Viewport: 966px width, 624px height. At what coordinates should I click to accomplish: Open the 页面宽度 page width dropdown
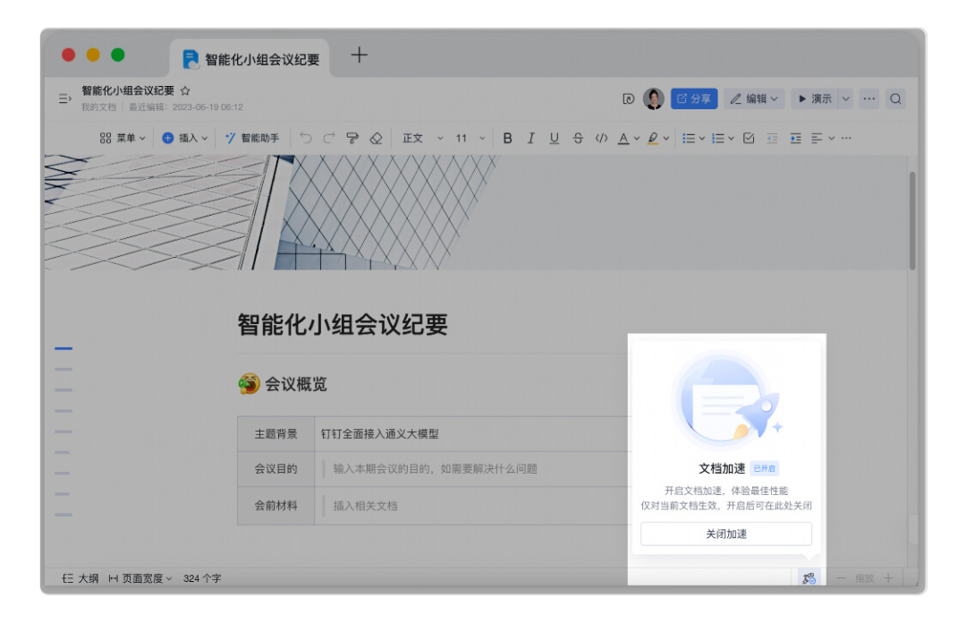click(x=140, y=578)
